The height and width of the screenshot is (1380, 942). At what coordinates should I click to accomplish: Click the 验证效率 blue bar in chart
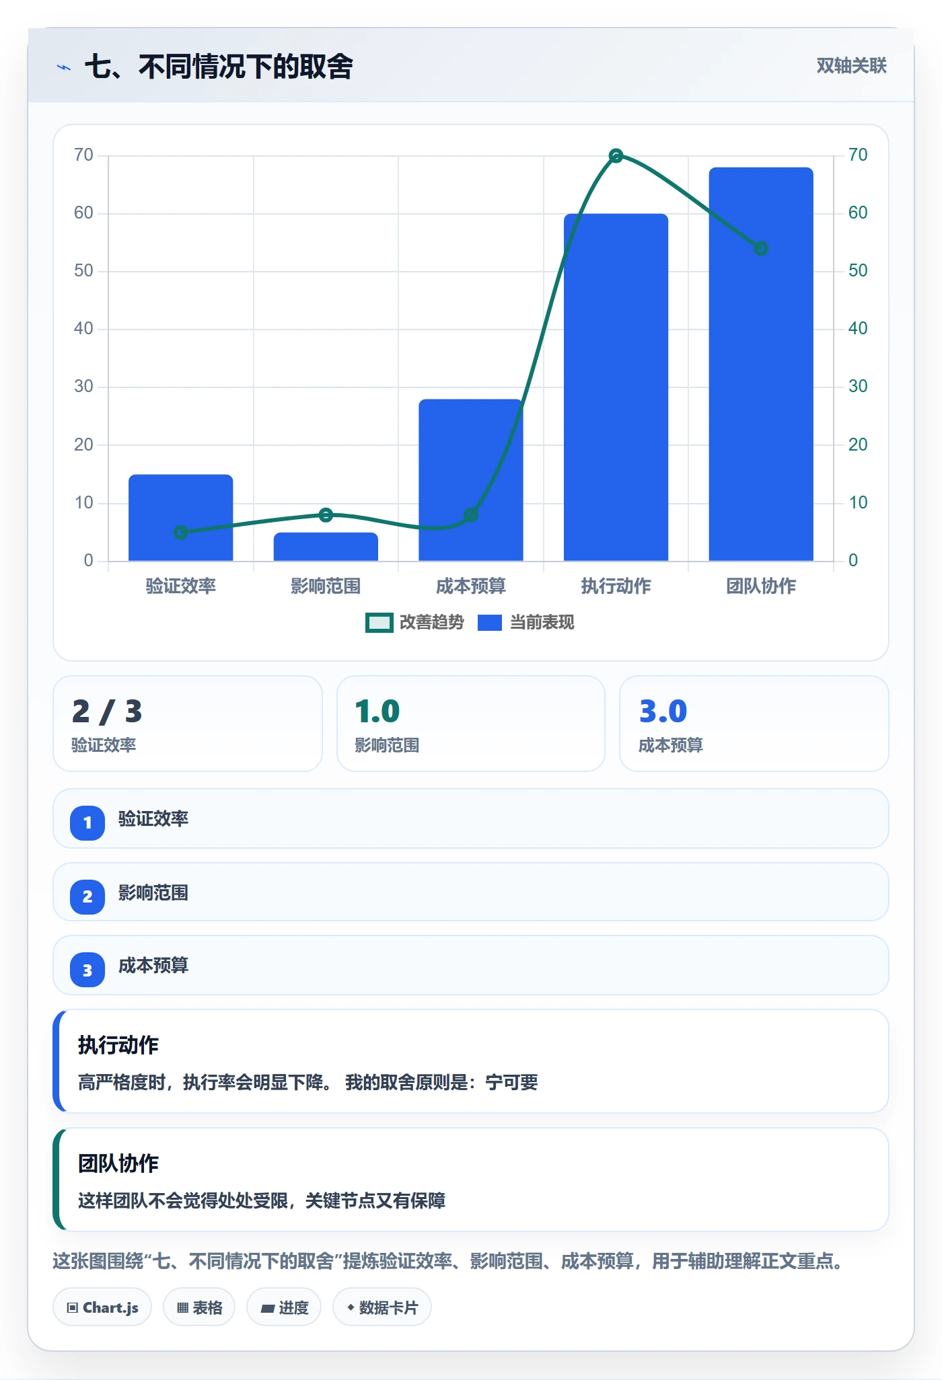181,518
